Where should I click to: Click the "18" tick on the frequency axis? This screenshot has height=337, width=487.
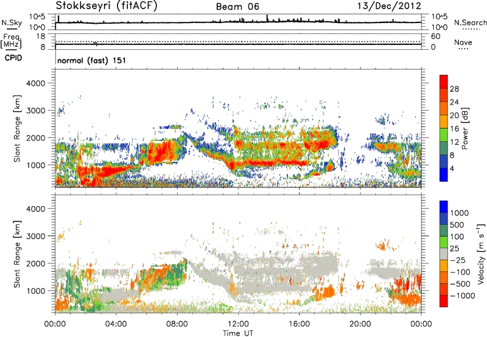click(41, 36)
